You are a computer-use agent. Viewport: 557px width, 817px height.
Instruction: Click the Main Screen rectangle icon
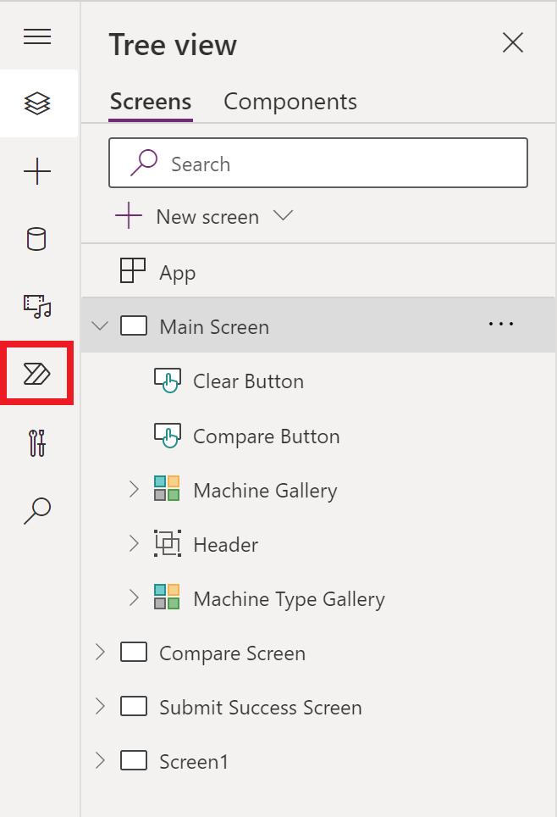tap(134, 325)
